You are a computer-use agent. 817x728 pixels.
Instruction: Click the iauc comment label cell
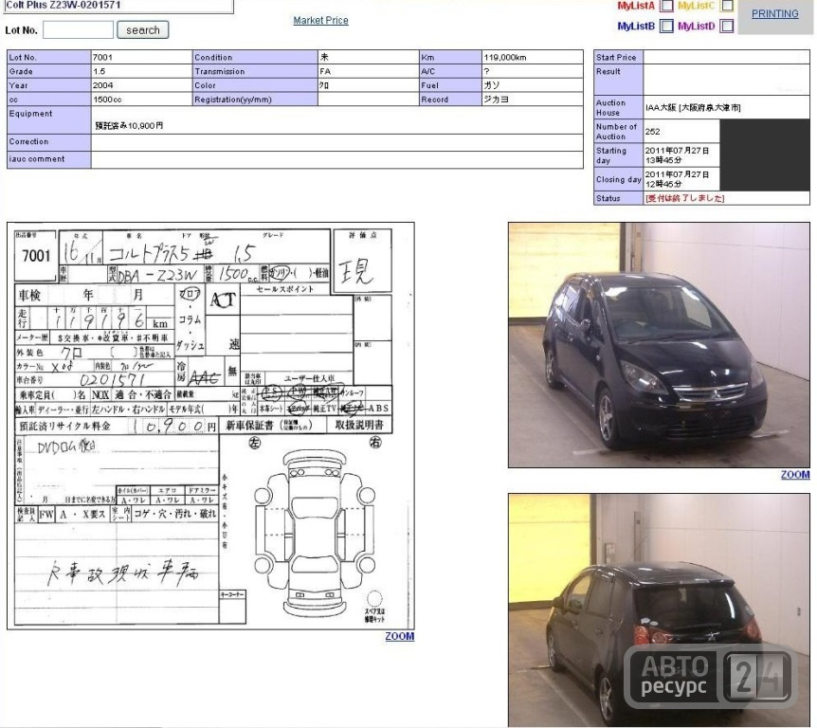click(49, 160)
